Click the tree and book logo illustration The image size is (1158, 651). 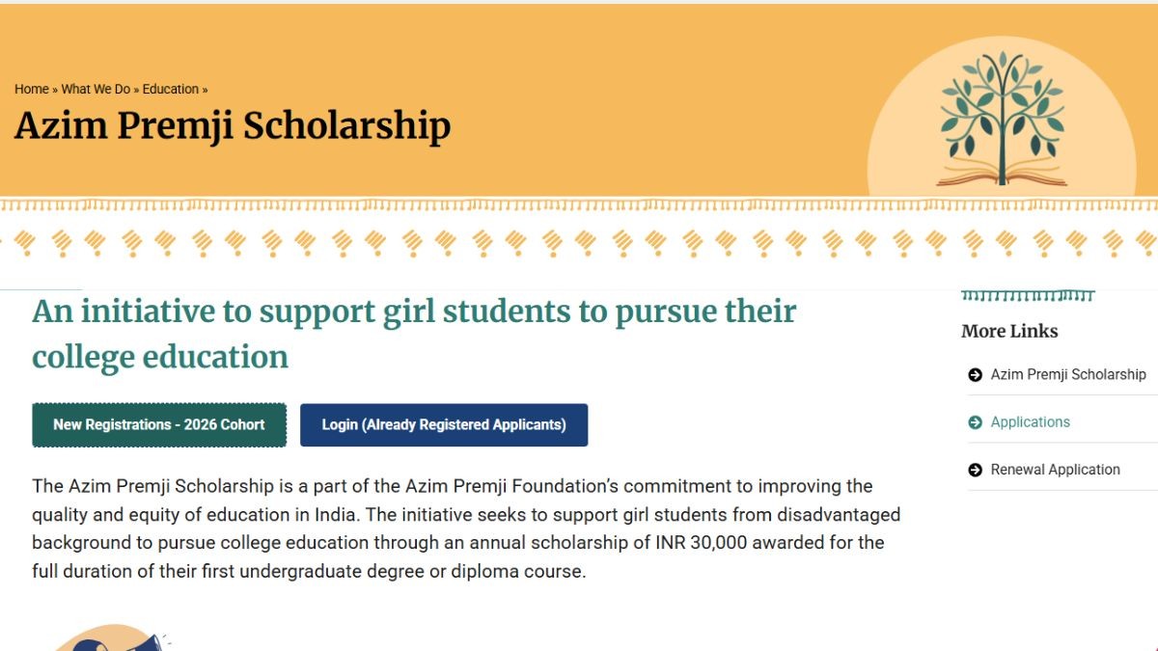1002,119
